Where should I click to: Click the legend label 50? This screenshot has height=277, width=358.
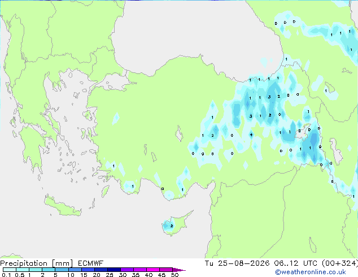coord(174,275)
